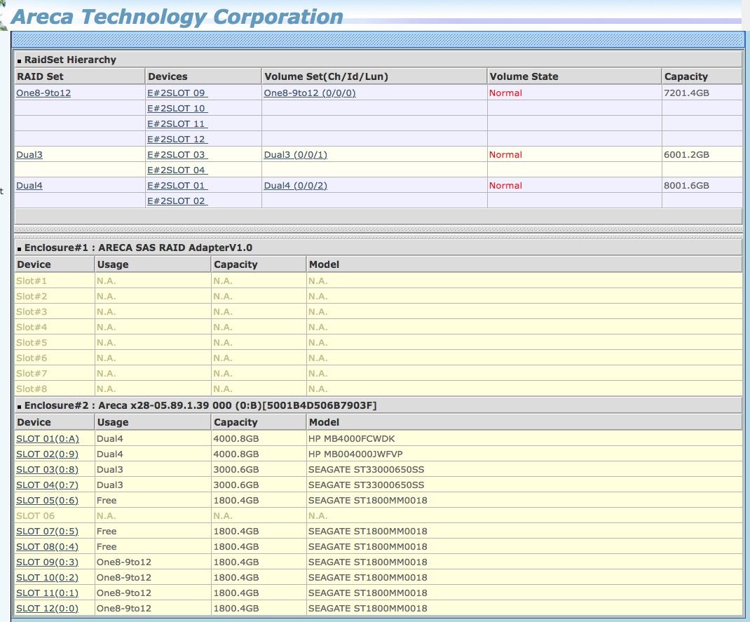
Task: Open SLOT 07(0:5) device details
Action: (48, 531)
